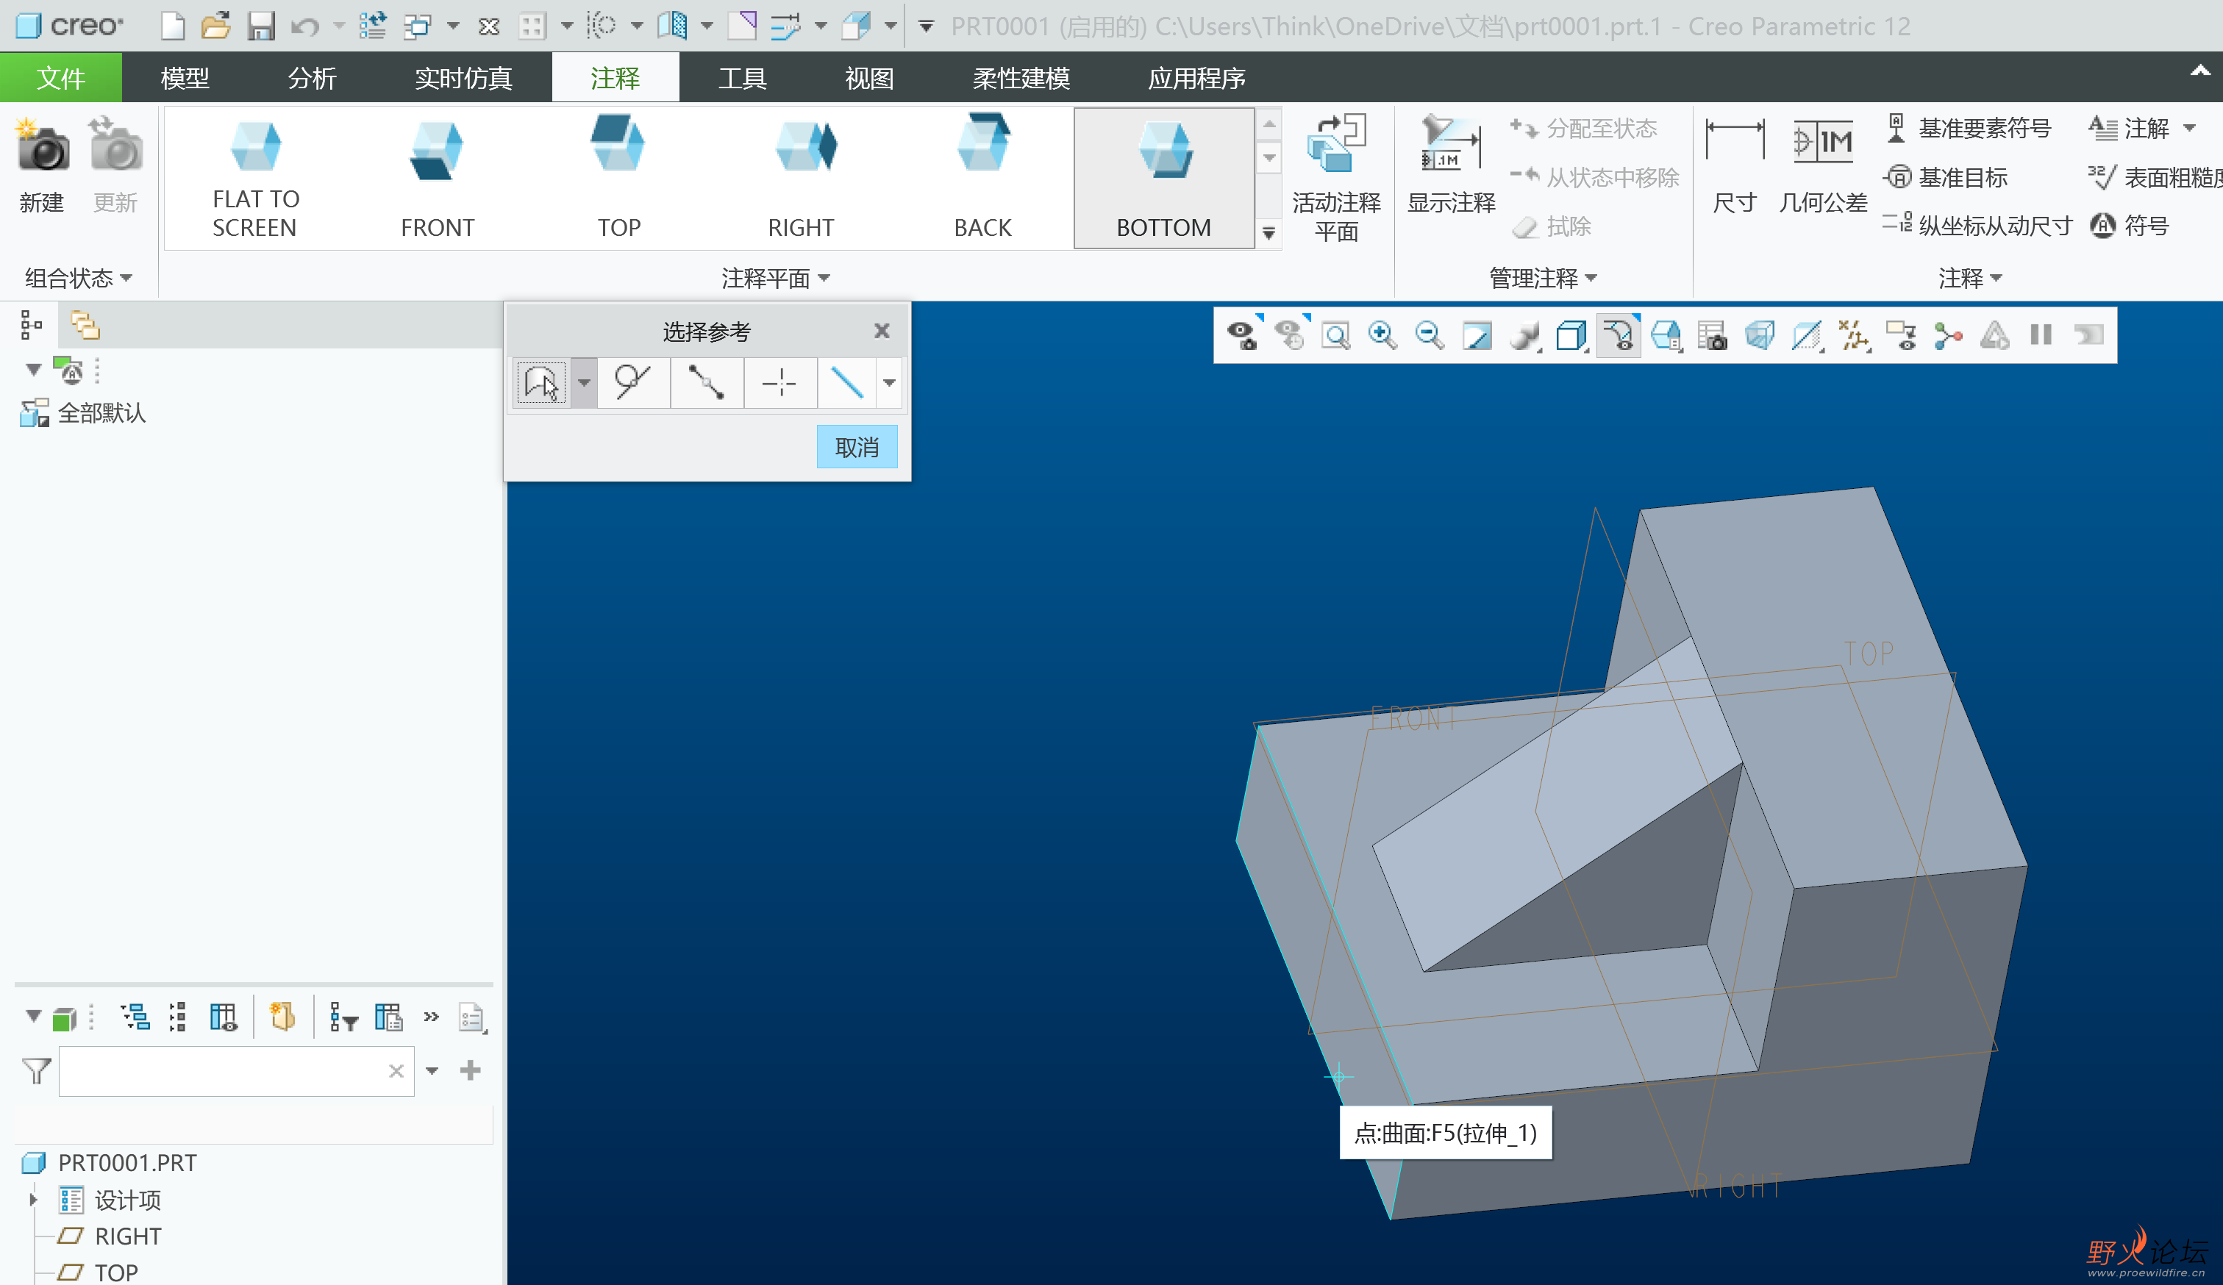Click the geometric tolerance (几何公差) icon

(1822, 143)
